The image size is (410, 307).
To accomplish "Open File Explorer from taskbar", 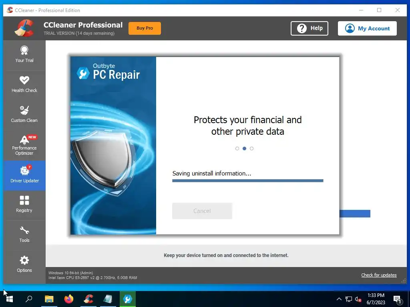I will [x=49, y=299].
